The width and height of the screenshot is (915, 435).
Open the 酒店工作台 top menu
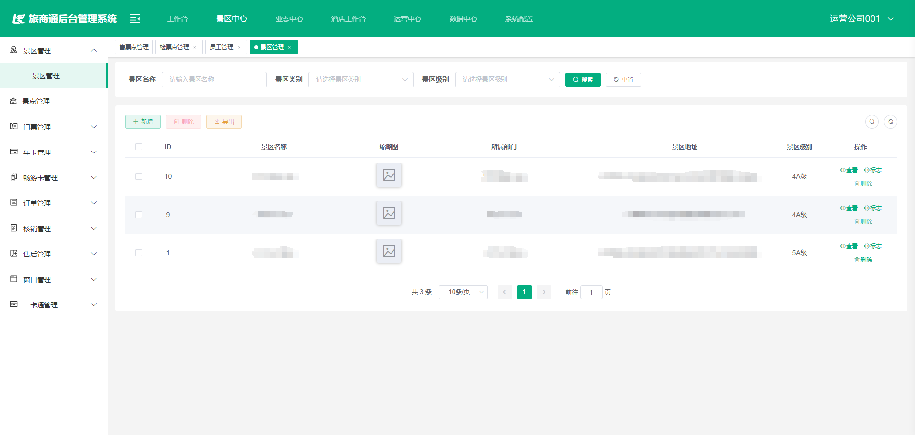coord(349,19)
